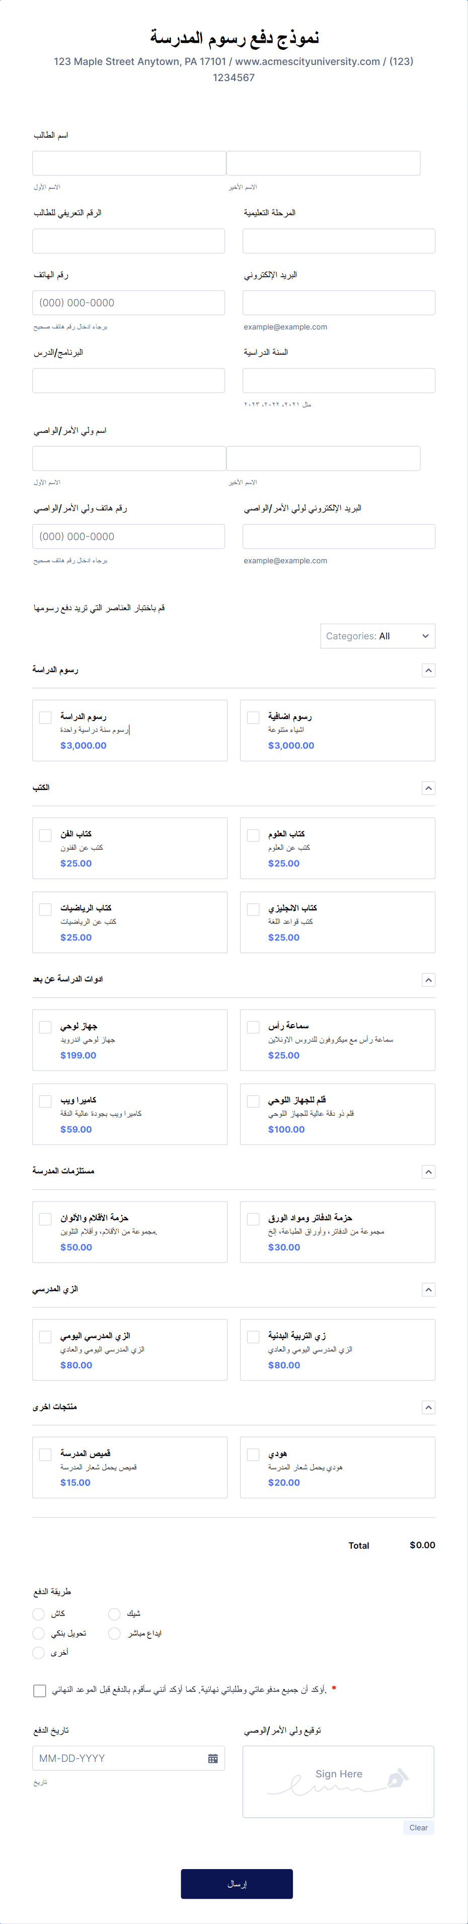Image resolution: width=468 pixels, height=1924 pixels.
Task: Collapse the رسوم الدراسة section chevron
Action: 428,670
